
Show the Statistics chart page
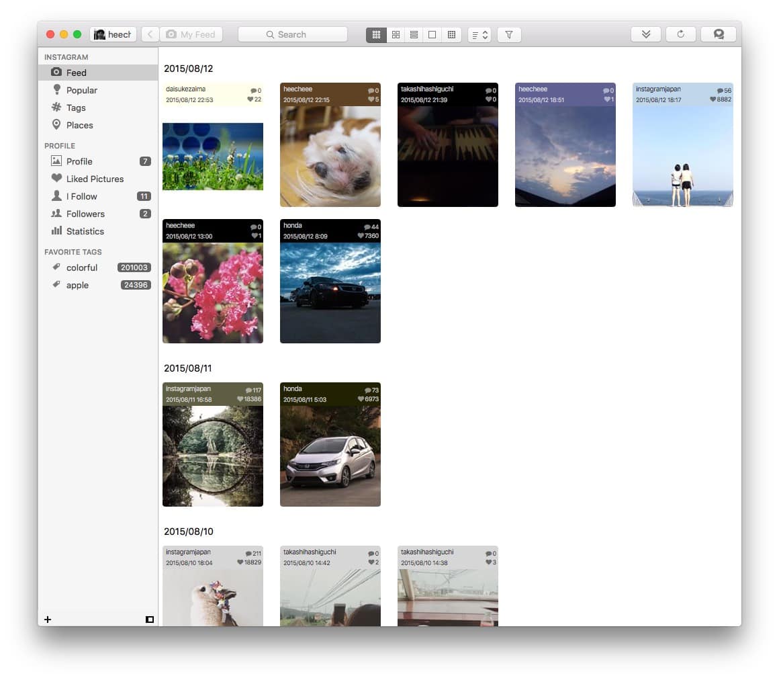(x=85, y=231)
